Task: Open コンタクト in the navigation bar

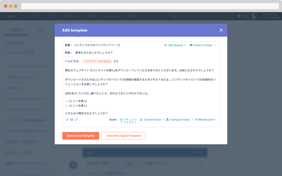Action: point(54,16)
